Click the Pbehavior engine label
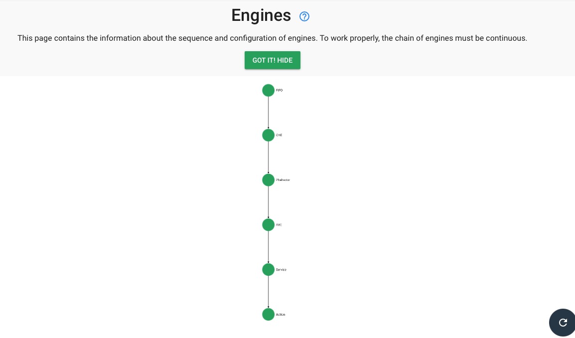The height and width of the screenshot is (338, 575). click(x=283, y=179)
